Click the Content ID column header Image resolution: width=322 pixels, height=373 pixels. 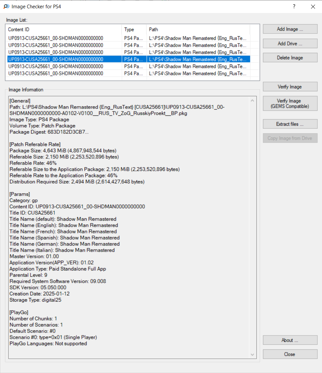pyautogui.click(x=64, y=30)
